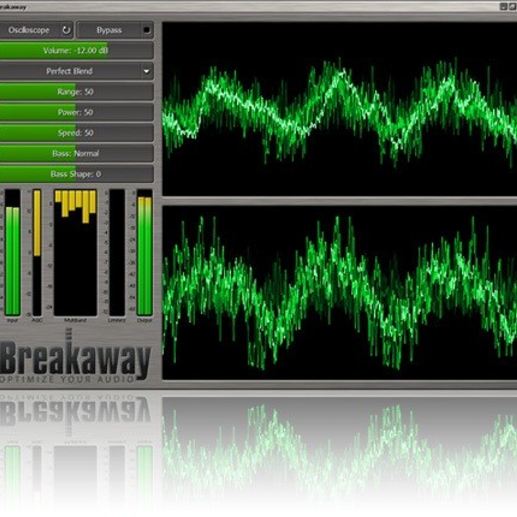Click the Range: 50 slider
The image size is (517, 517).
tap(77, 92)
